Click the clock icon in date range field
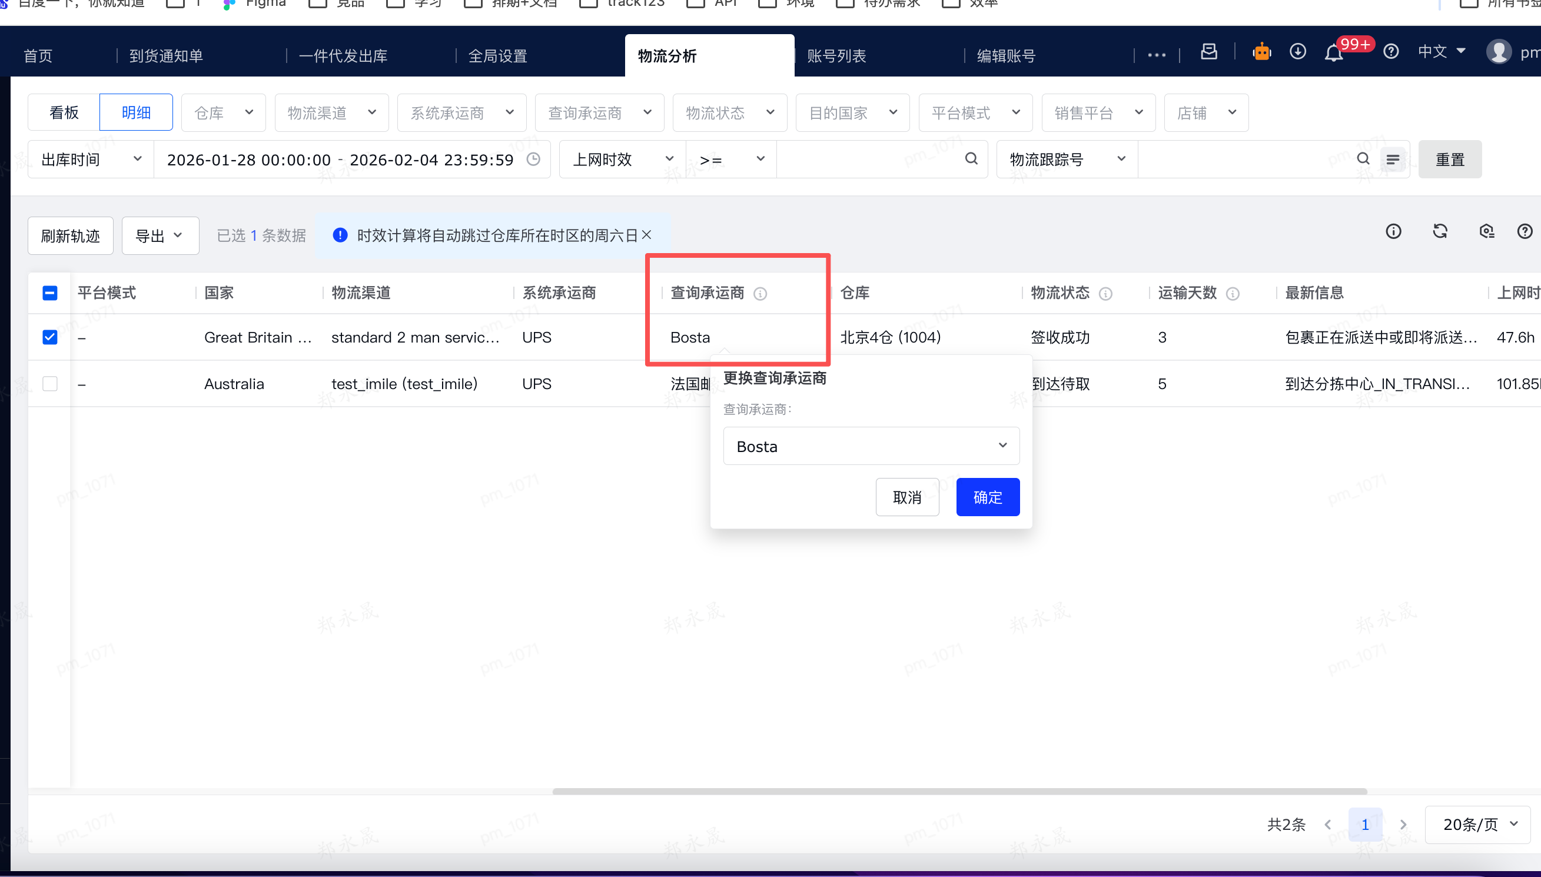Image resolution: width=1541 pixels, height=877 pixels. click(533, 159)
